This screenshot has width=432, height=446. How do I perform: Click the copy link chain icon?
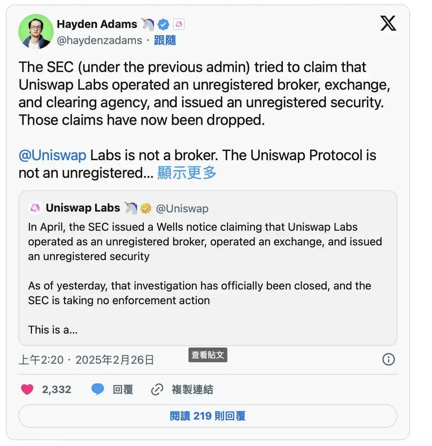click(x=157, y=389)
